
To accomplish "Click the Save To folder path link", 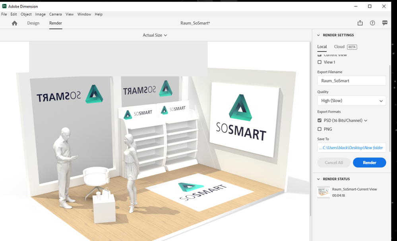I will coord(351,148).
